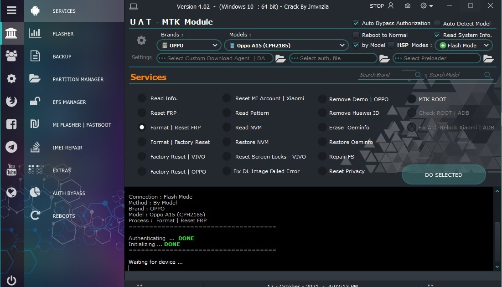Click the log scrollbar up arrow

click(x=497, y=191)
